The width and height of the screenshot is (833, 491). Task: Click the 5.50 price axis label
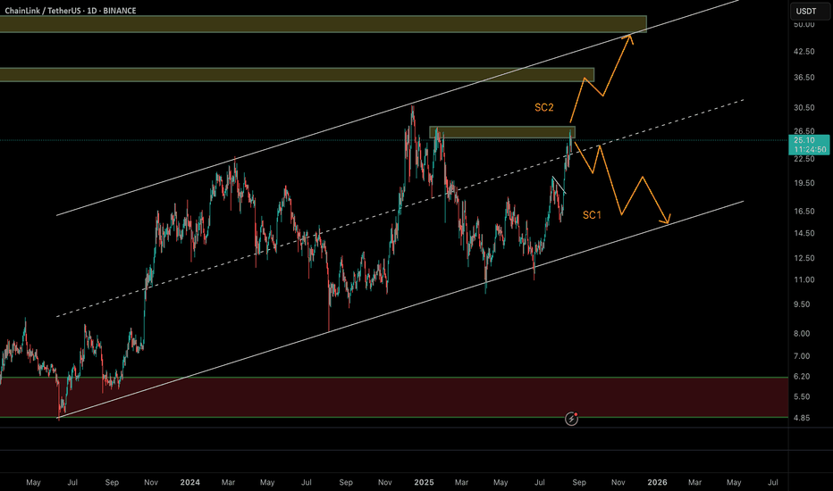(x=802, y=397)
